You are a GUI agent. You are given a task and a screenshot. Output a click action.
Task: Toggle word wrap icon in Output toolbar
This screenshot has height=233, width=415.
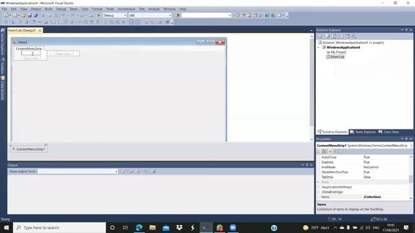[153, 172]
